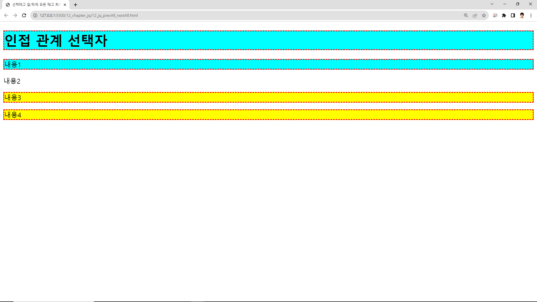This screenshot has height=302, width=537.
Task: Go forward to the next page
Action: [x=15, y=15]
